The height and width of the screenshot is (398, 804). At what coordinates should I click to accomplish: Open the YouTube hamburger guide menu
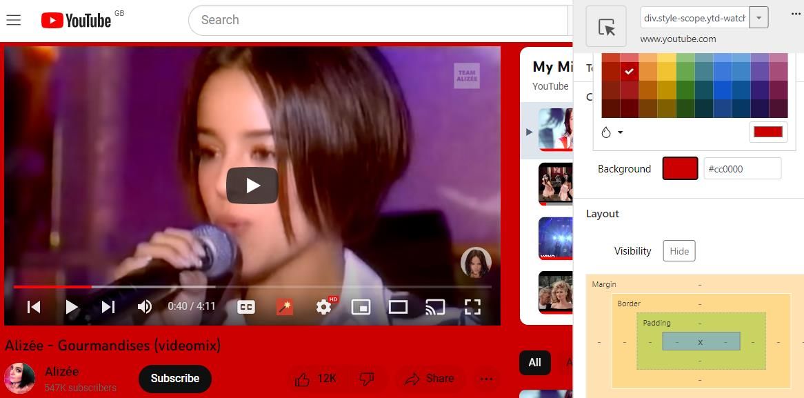[x=13, y=20]
